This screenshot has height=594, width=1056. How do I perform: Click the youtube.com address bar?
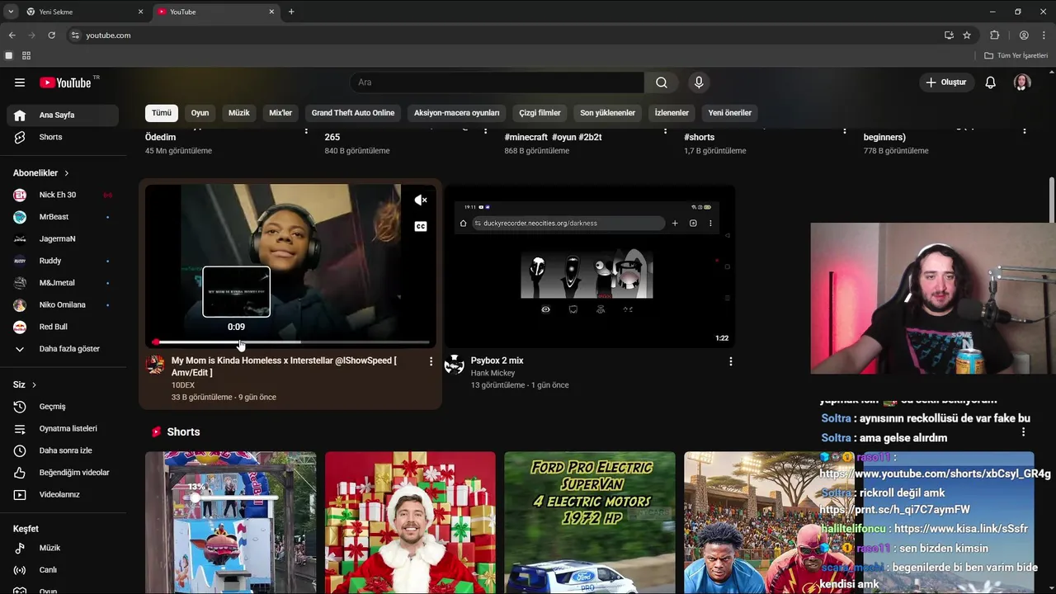[502, 35]
